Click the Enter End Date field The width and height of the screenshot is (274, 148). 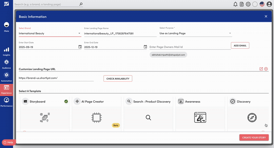point(114,47)
